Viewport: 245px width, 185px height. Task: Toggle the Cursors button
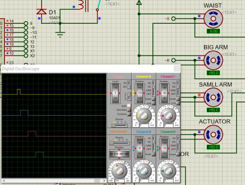(129, 114)
